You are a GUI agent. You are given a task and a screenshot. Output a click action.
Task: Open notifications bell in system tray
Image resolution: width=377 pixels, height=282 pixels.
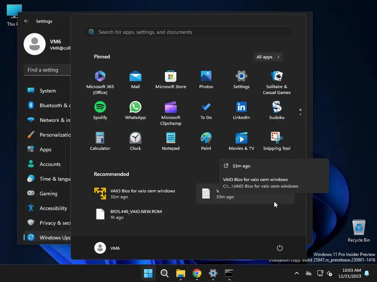(x=367, y=273)
